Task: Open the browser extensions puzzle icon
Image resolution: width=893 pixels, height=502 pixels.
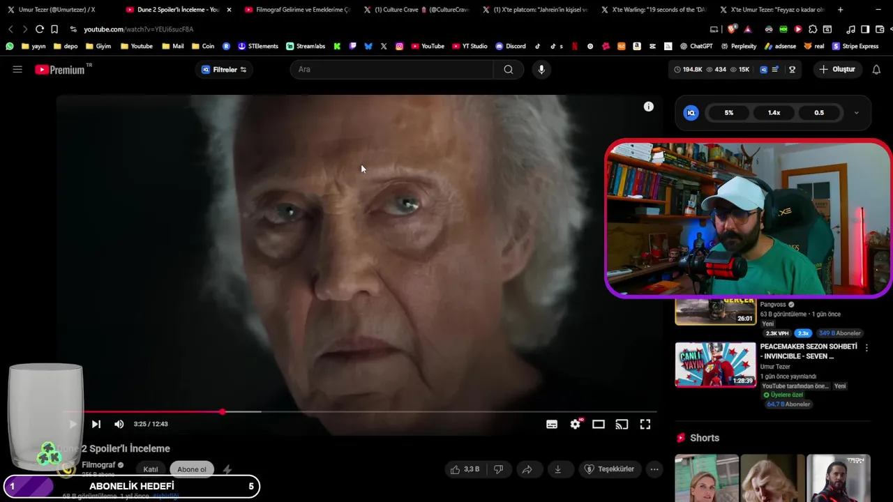Action: coord(813,29)
